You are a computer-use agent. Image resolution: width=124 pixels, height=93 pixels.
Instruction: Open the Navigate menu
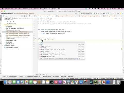click(x=25, y=9)
